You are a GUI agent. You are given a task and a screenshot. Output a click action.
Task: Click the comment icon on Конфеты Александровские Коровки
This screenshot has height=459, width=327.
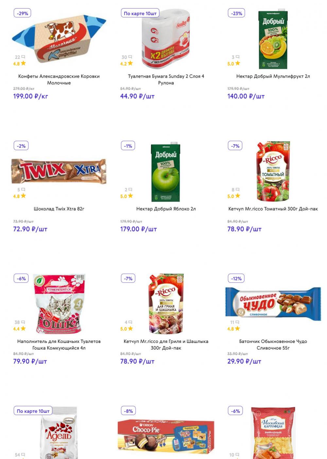tap(23, 57)
